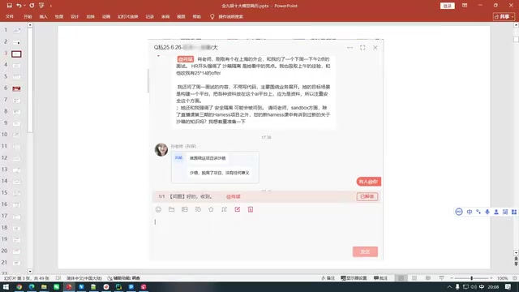Open chat window more options ellipsis
The height and width of the screenshot is (292, 519).
350,48
